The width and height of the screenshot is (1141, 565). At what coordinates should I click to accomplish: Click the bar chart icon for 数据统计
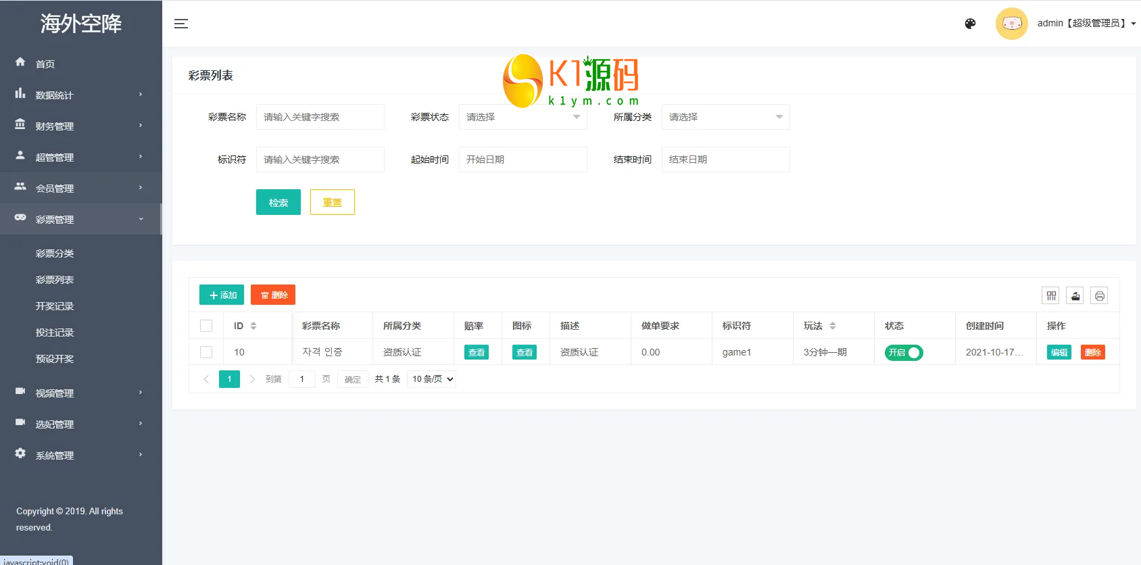pos(20,93)
